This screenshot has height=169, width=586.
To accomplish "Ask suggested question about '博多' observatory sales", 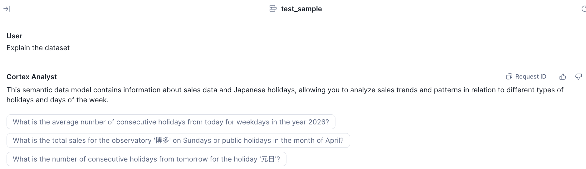I will coord(178,140).
